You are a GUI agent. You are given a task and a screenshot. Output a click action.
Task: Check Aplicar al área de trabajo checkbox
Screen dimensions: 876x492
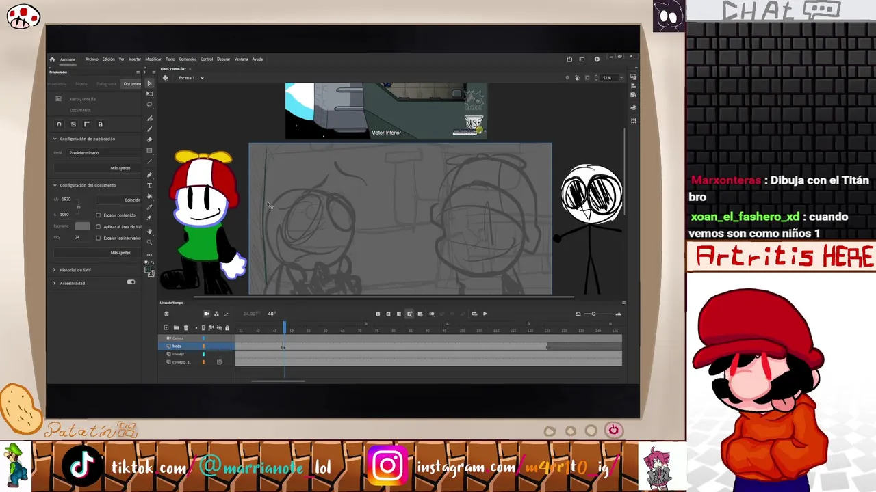(x=98, y=227)
